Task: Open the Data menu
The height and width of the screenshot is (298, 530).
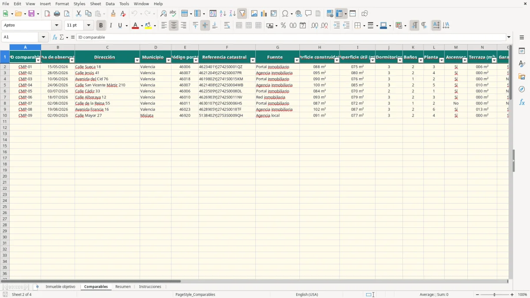Action: [110, 4]
